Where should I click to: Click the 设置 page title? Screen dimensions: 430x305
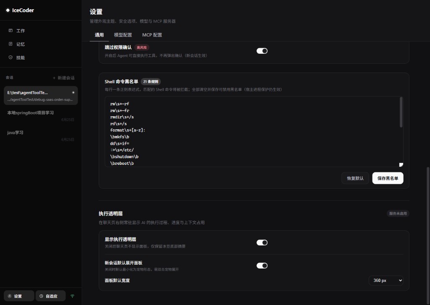96,12
